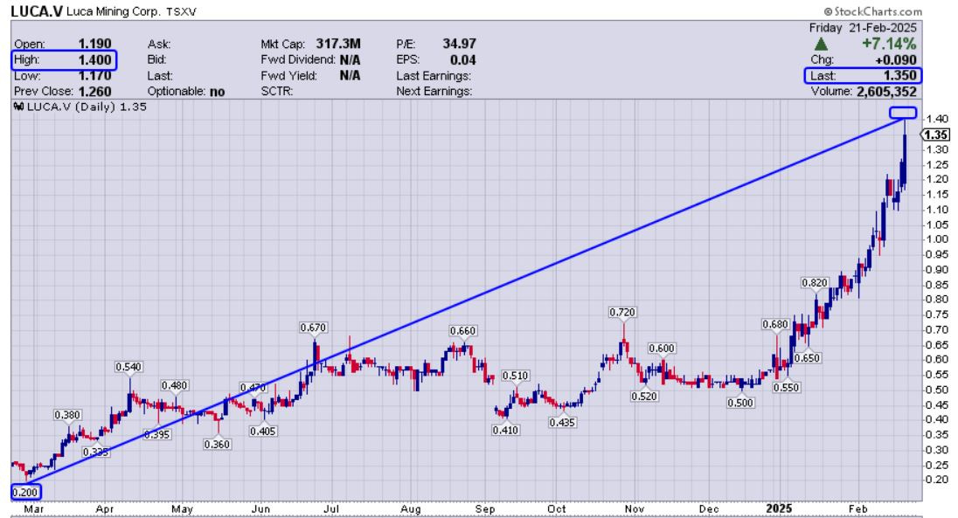Click the 0.380 peak price label
The height and width of the screenshot is (518, 958).
tap(67, 416)
